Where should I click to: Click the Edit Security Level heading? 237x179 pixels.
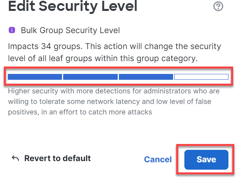[73, 6]
